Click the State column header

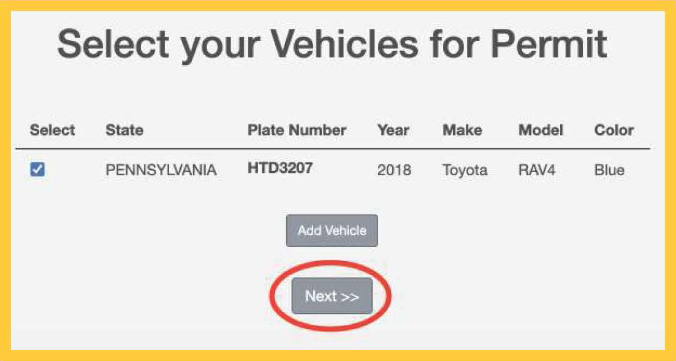coord(124,131)
